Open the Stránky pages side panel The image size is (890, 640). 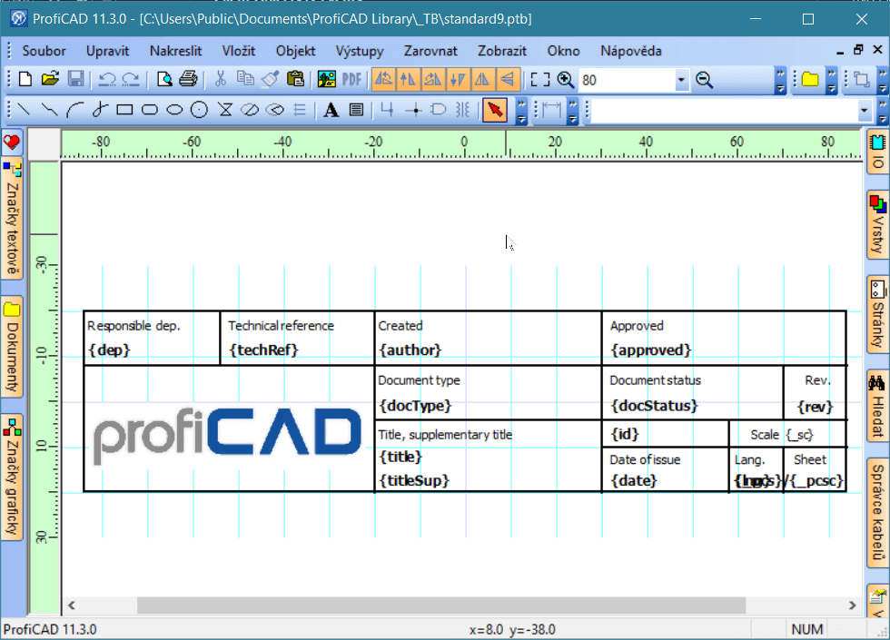coord(877,314)
